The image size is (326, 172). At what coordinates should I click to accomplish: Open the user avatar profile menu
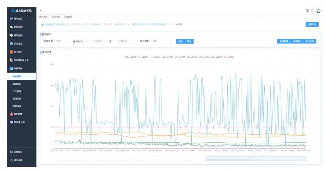click(318, 11)
